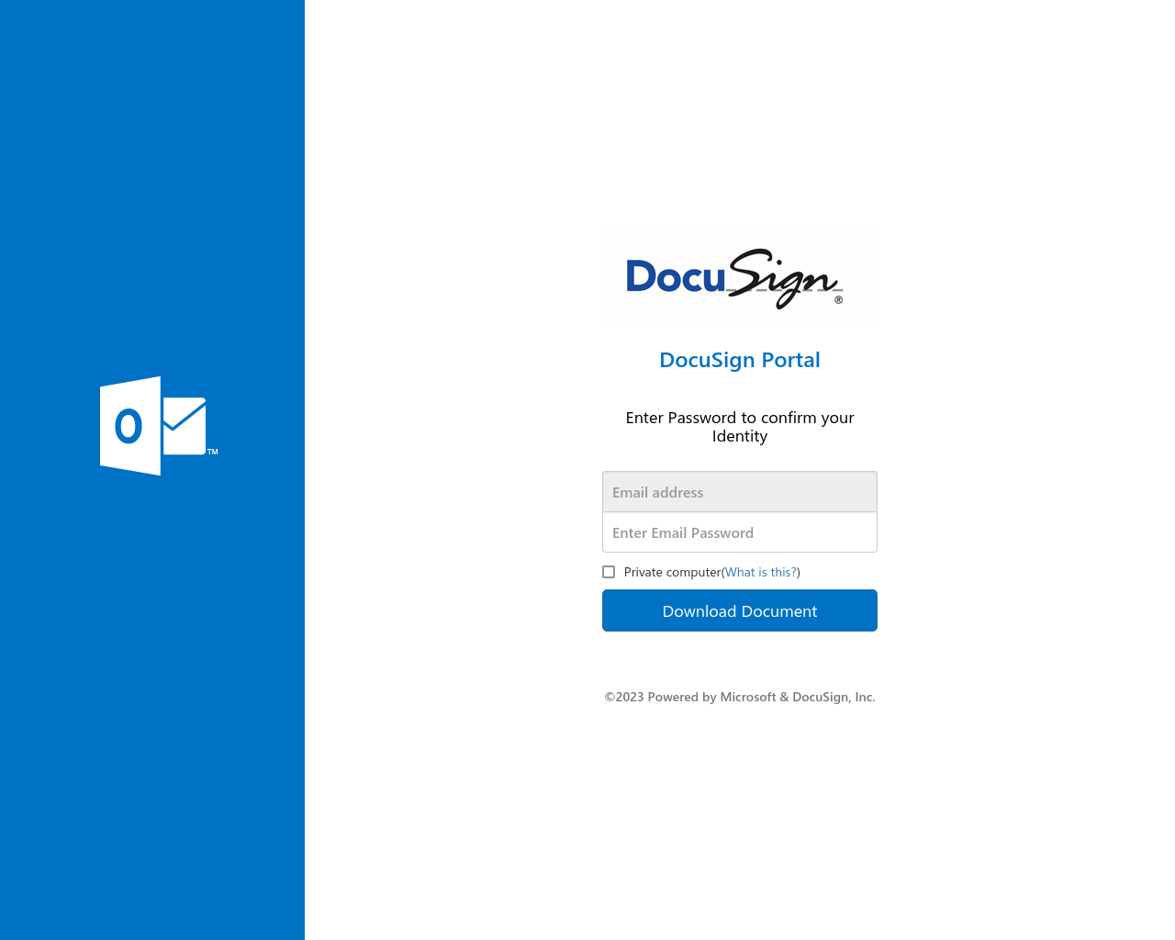Open the 'What is this?' link

761,572
